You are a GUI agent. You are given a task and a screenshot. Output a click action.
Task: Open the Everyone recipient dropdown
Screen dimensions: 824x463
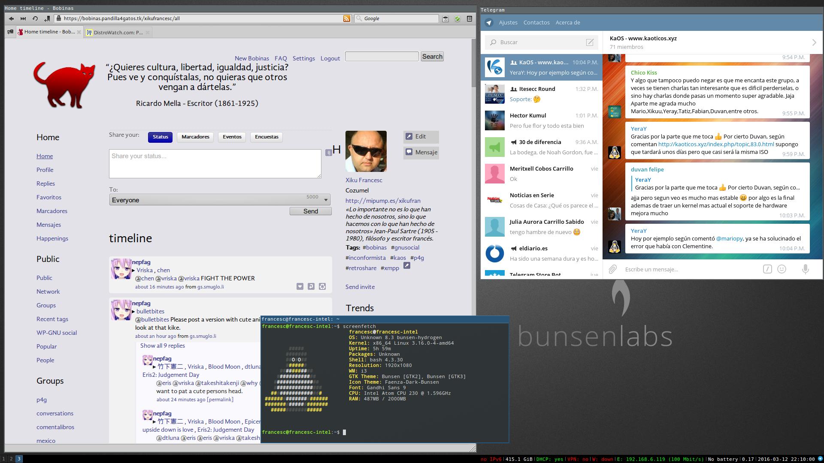coord(220,200)
